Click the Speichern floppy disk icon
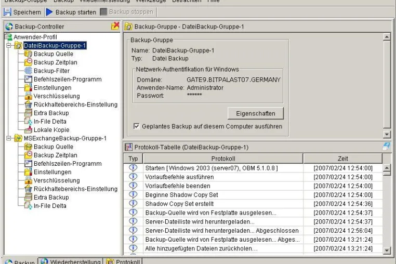396x264 pixels. coord(7,12)
